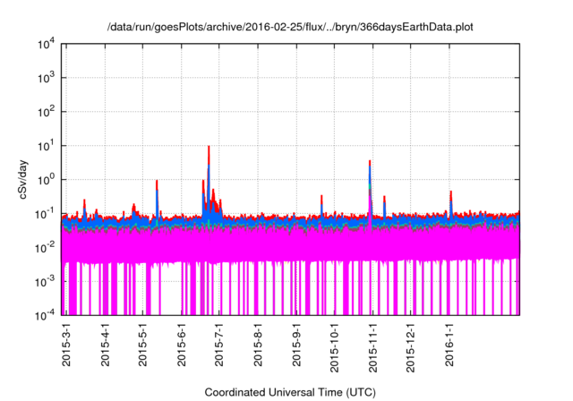Image resolution: width=573 pixels, height=401 pixels.
Task: Click the Coordinated Universal Time axis label
Action: 290,392
